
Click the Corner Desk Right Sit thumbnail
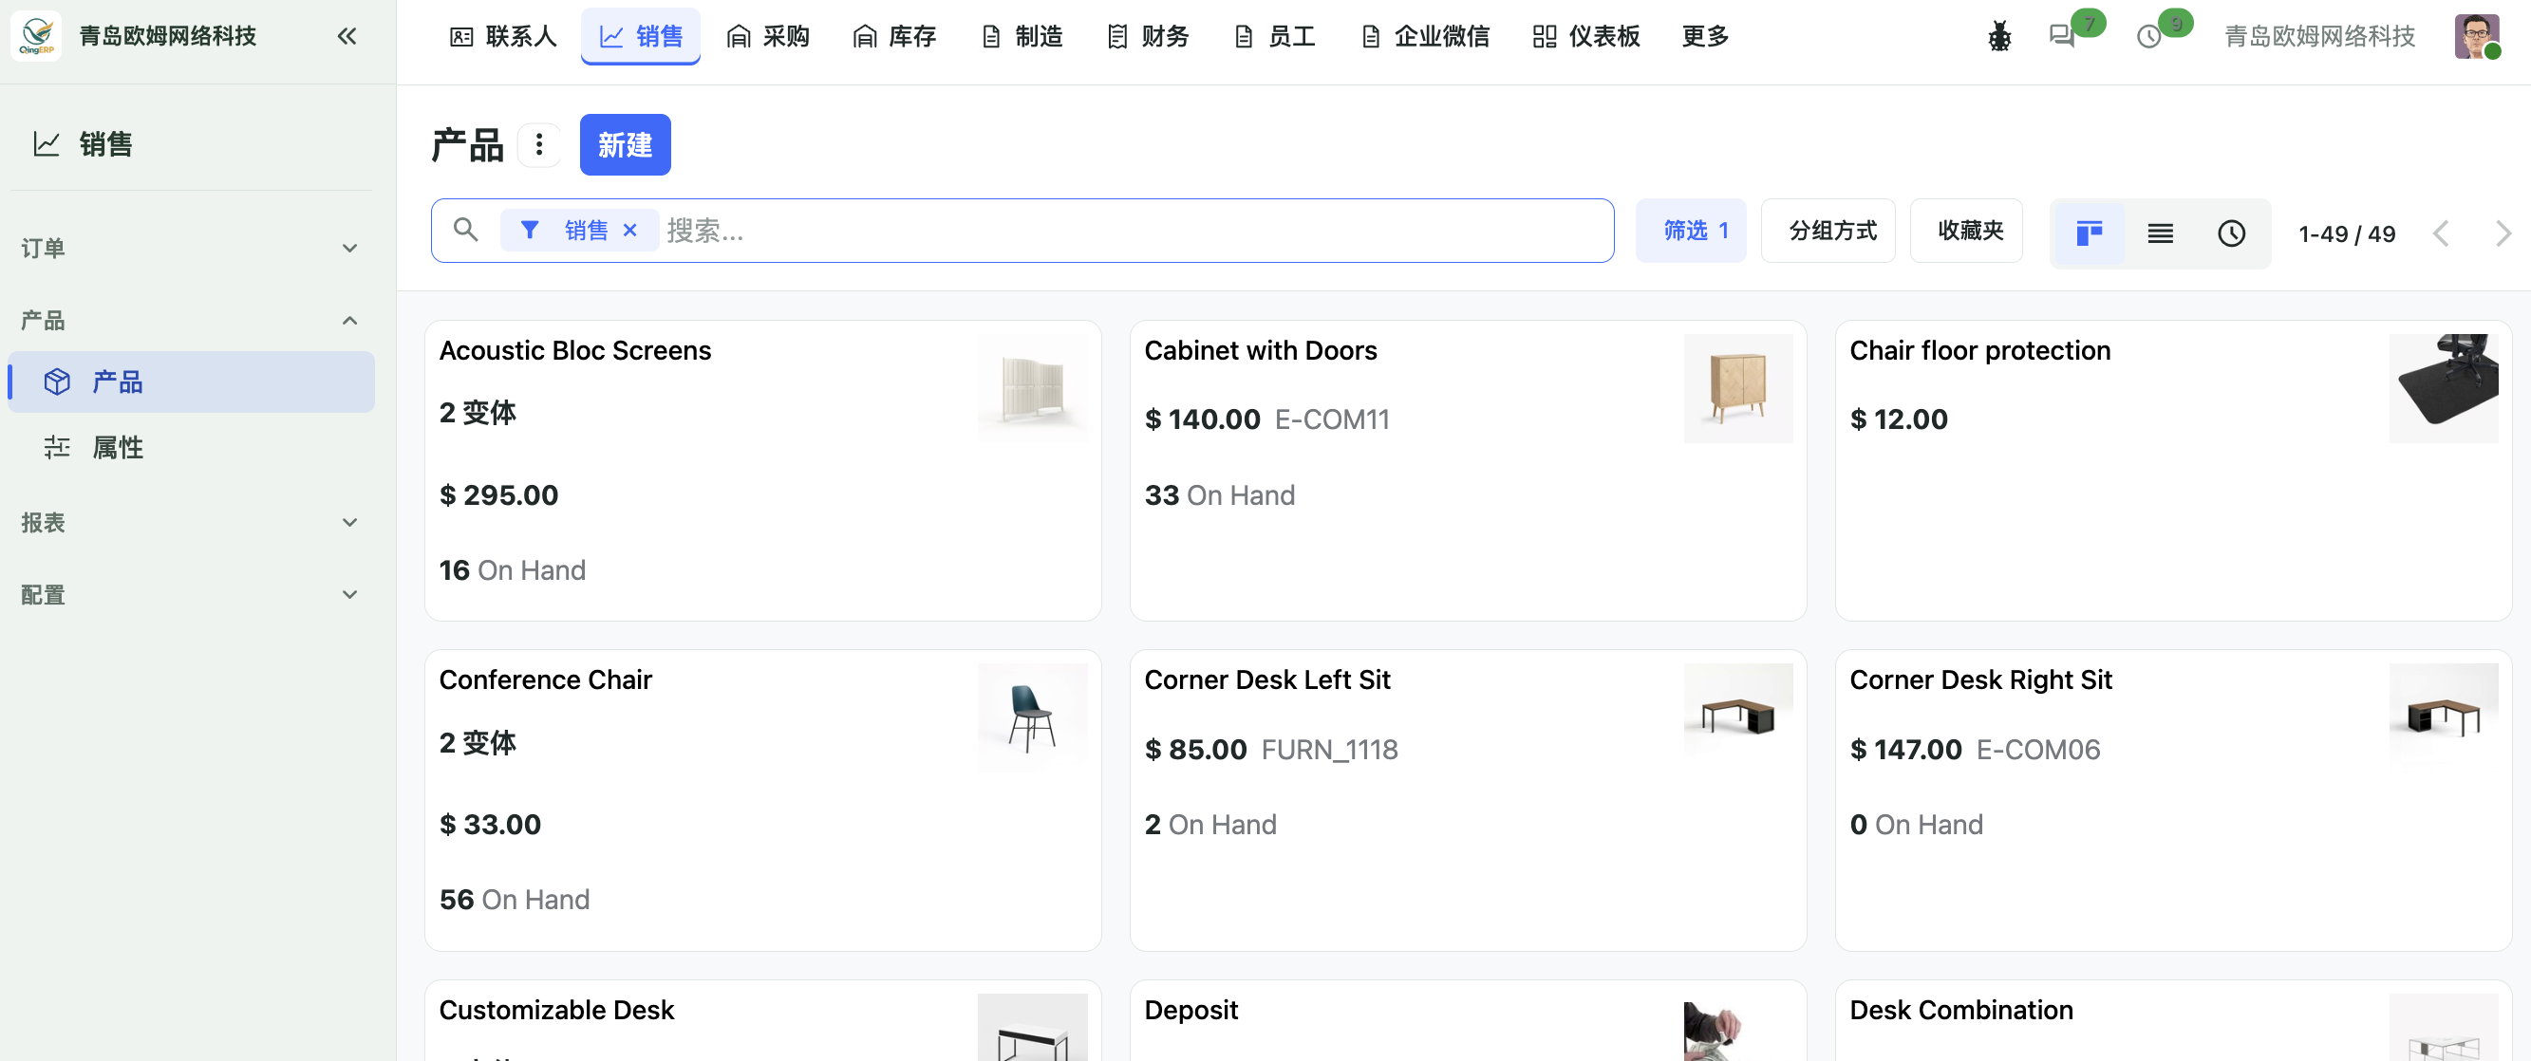[2444, 718]
